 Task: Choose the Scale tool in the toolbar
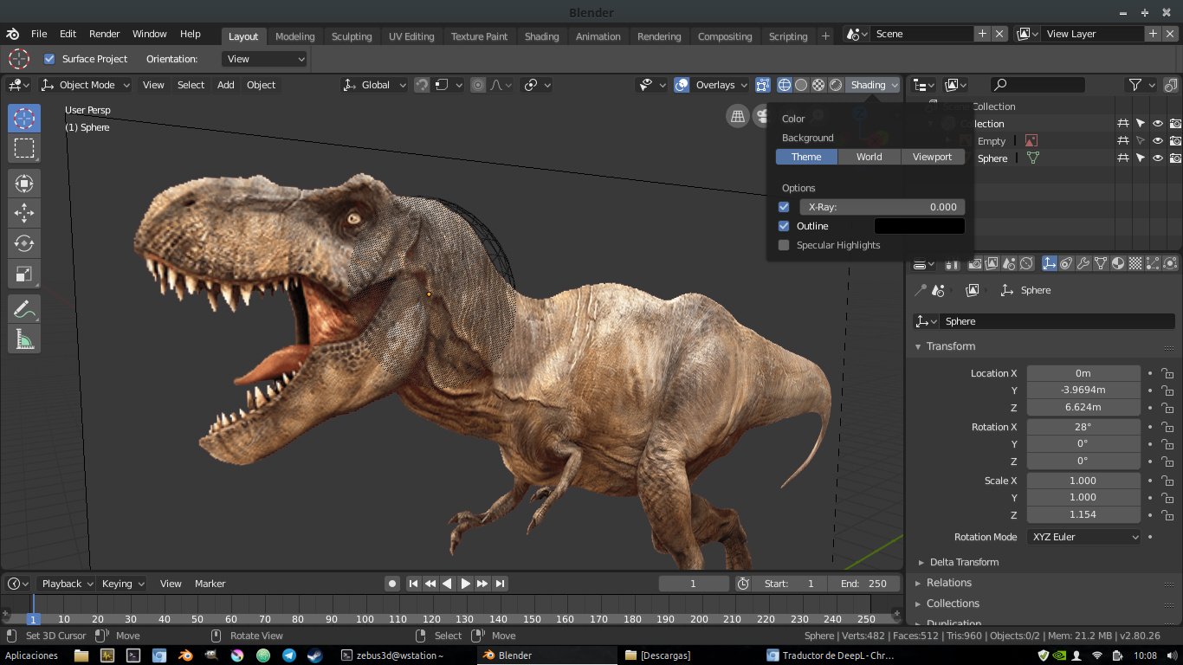tap(24, 274)
